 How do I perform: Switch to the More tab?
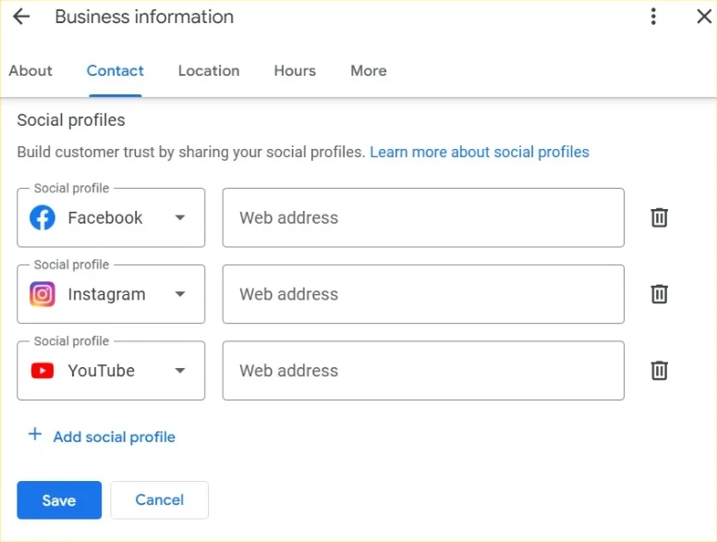(x=369, y=70)
